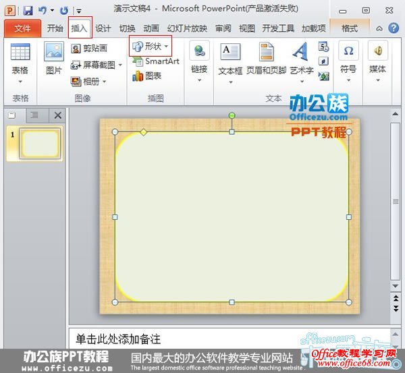The image size is (405, 373).
Task: Open the 动画 animations tab
Action: (x=151, y=28)
